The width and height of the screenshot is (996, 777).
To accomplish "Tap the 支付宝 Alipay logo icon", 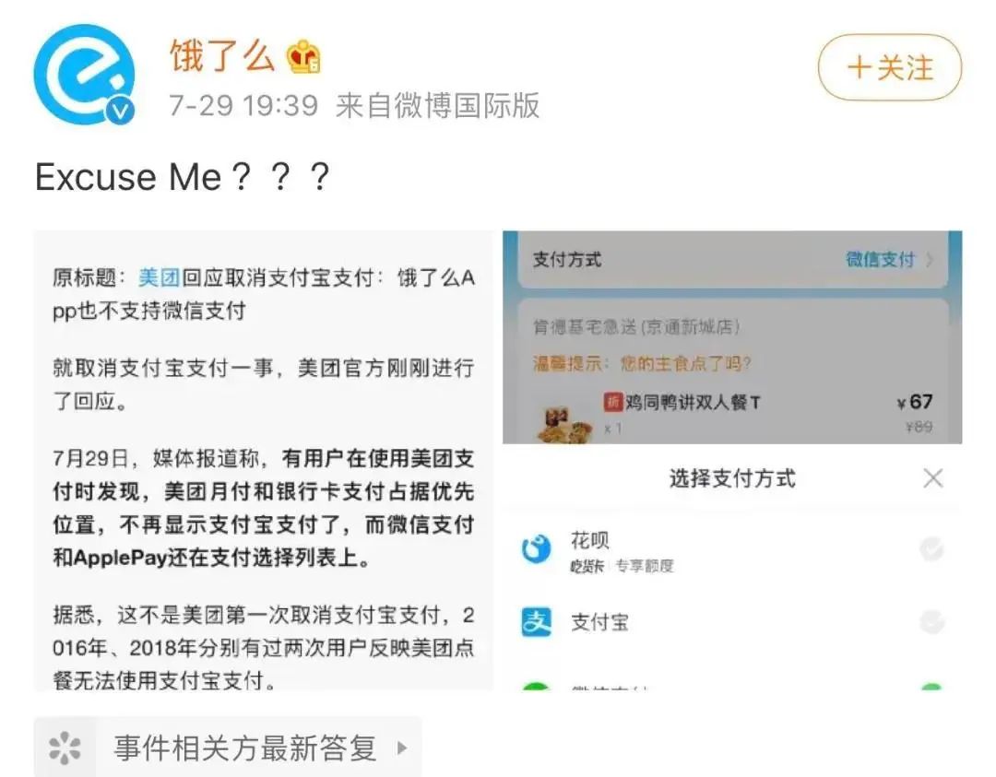I will (x=536, y=621).
